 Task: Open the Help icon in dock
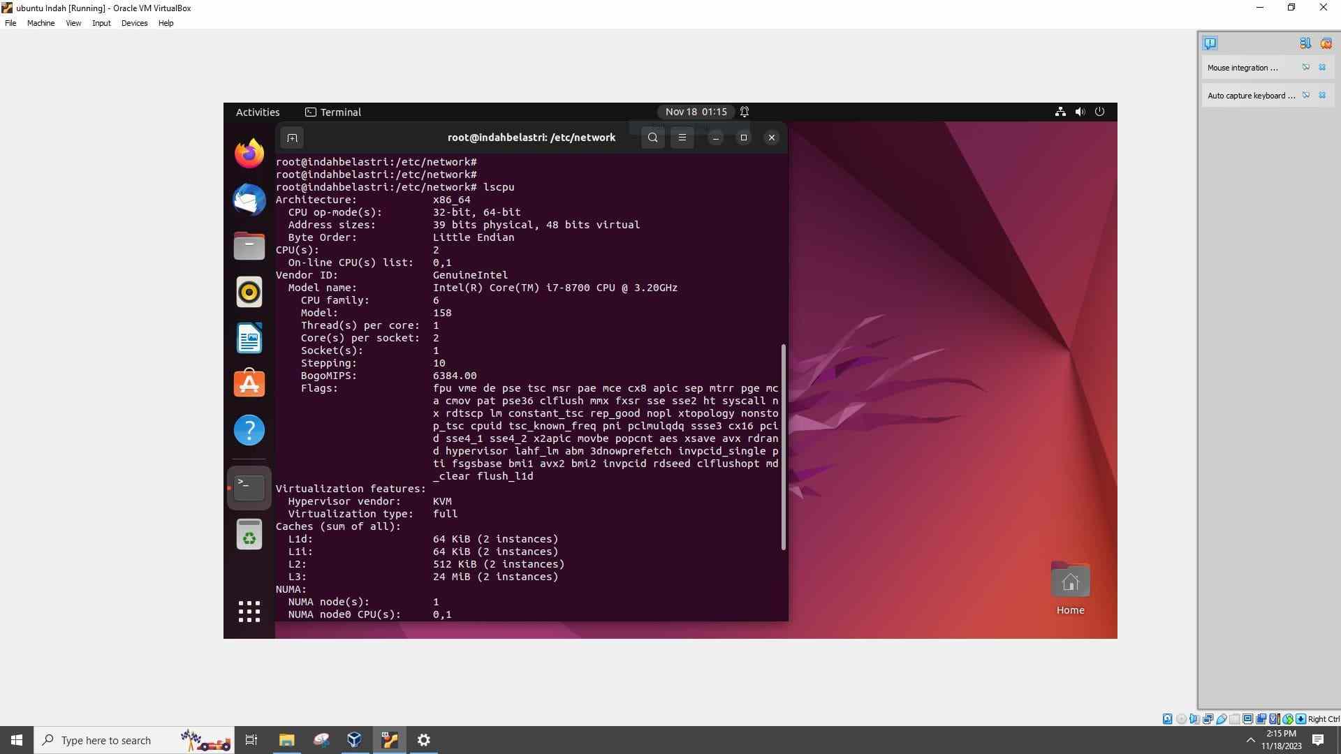coord(249,430)
